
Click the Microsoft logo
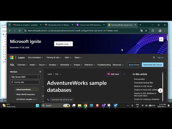[12, 58]
